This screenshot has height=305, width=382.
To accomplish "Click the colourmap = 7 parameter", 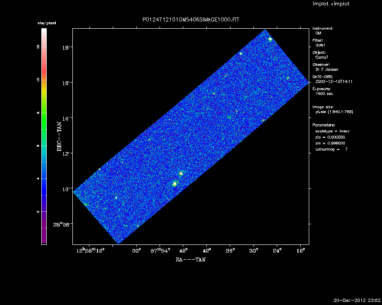I will tap(331, 149).
